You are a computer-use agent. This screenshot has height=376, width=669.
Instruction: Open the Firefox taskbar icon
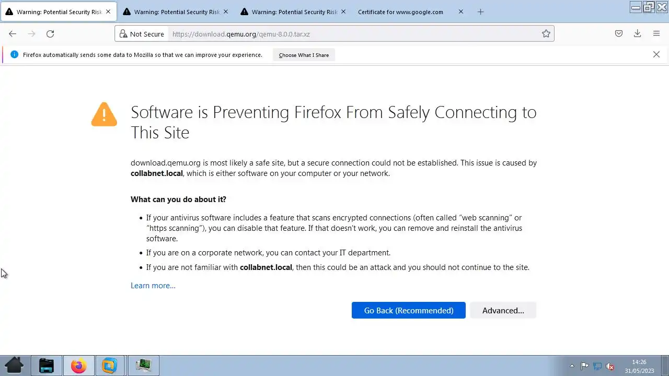click(x=78, y=366)
